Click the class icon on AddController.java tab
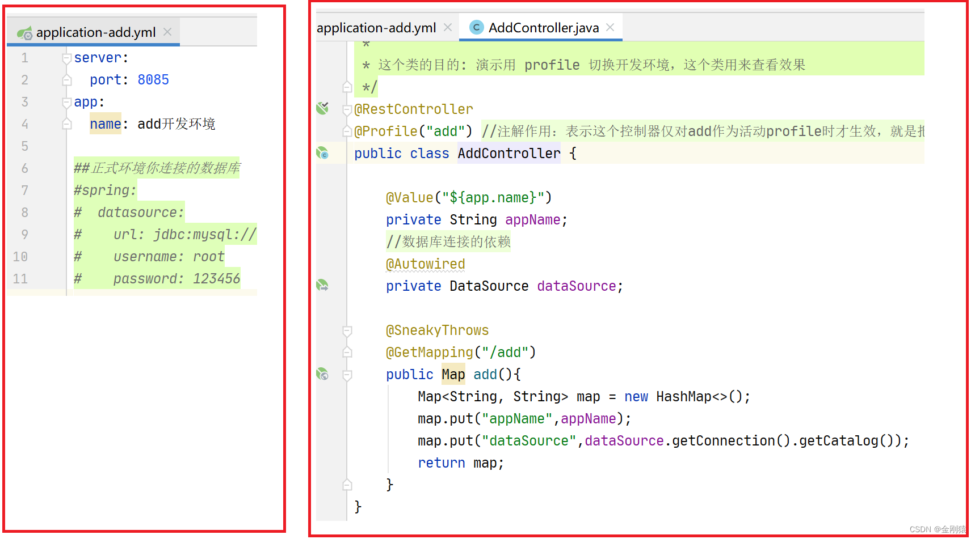Screen dimensions: 975x539 click(477, 27)
